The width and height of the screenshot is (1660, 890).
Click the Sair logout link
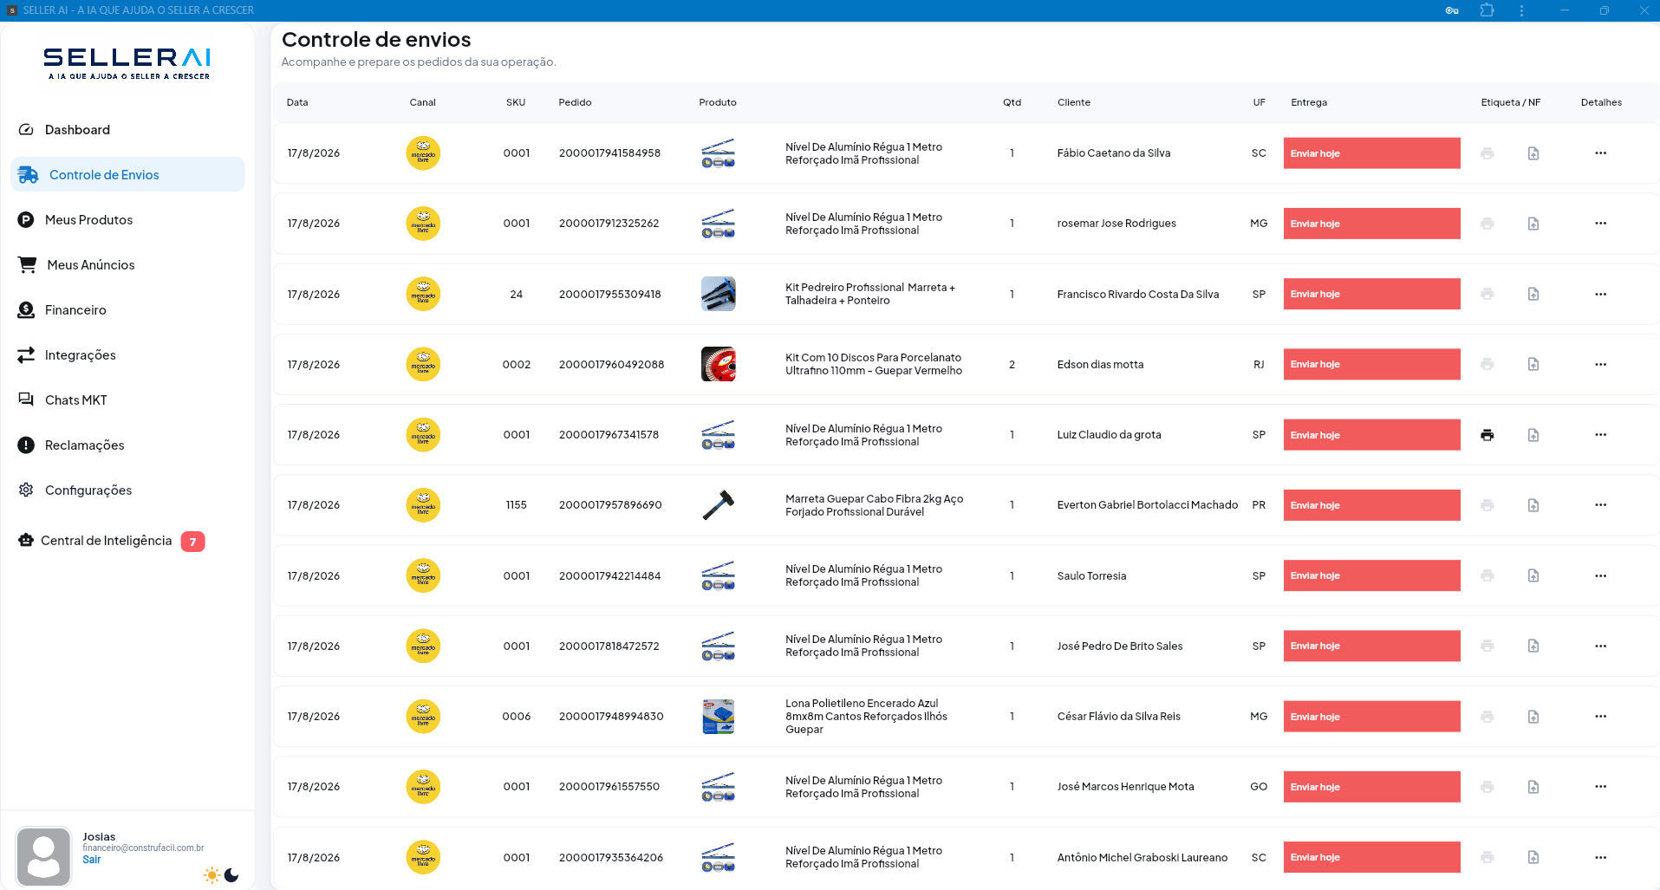(x=92, y=860)
